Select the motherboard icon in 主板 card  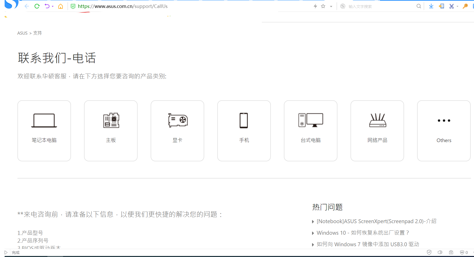tap(111, 120)
